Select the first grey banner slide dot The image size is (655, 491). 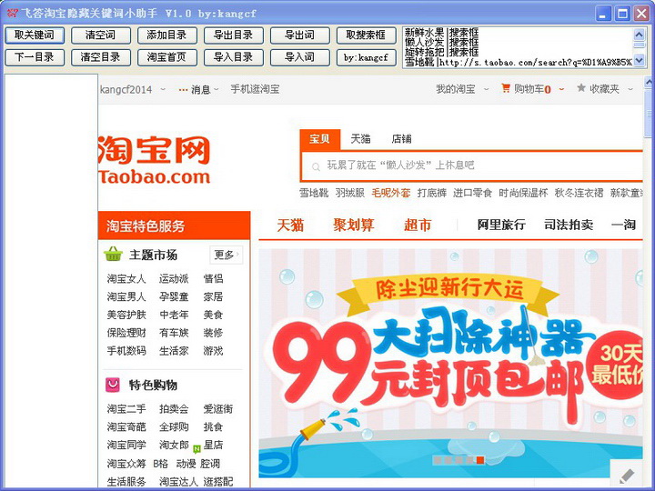(438, 460)
